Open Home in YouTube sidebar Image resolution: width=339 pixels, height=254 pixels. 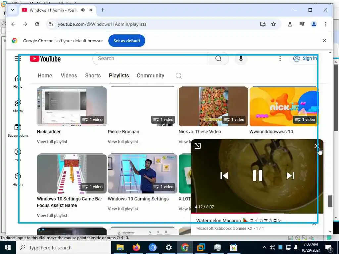(18, 81)
